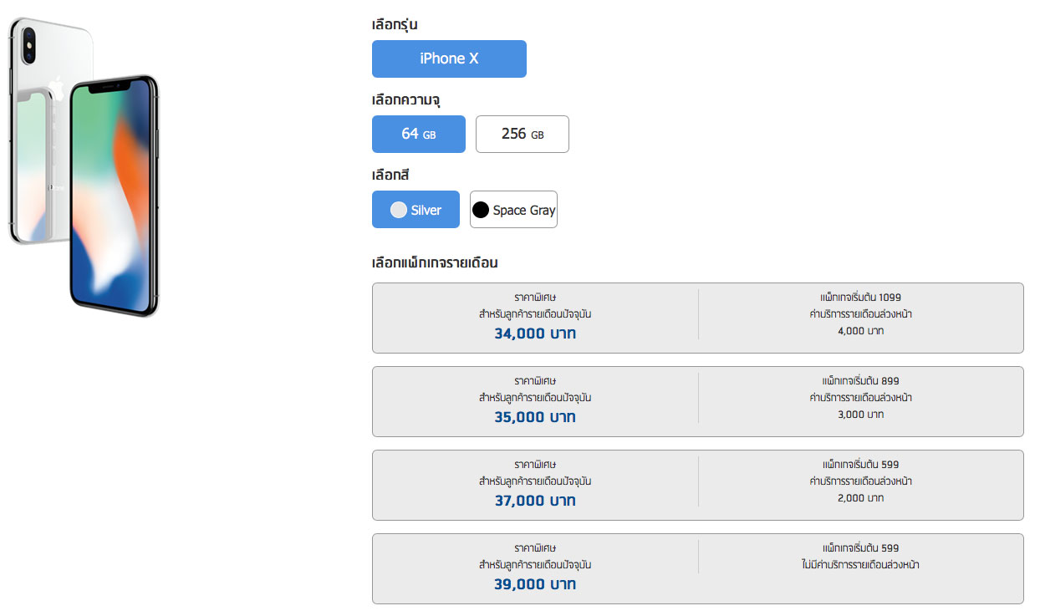Click the black circle color swatch

(481, 210)
